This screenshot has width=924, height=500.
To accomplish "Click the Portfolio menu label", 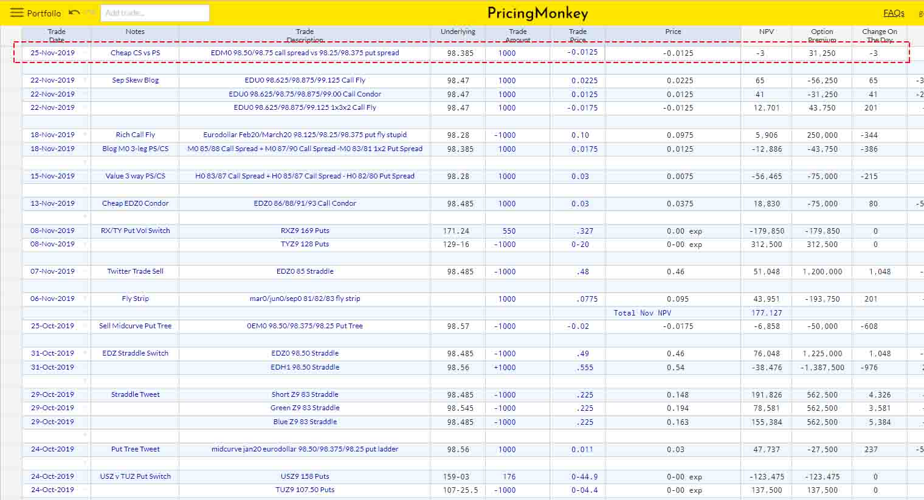I will [44, 13].
